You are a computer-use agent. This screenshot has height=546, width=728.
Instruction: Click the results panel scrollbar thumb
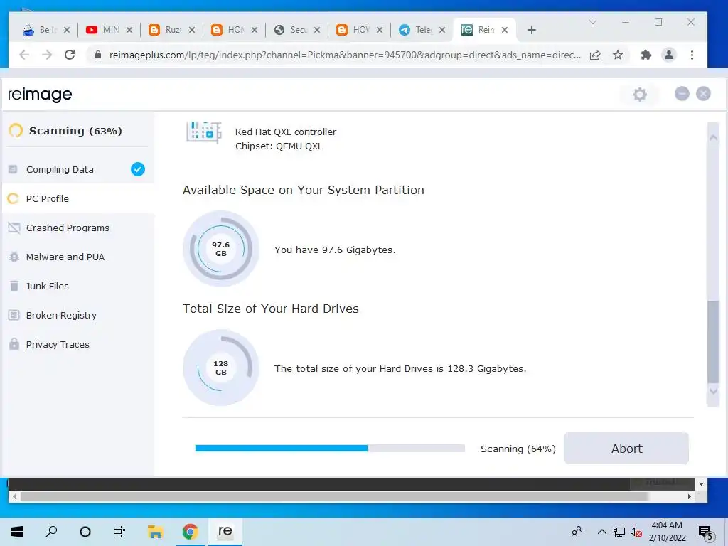tap(713, 342)
